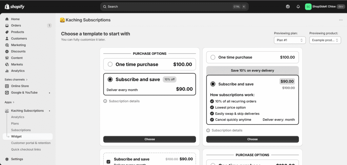Click the Google & YouTube icon
Viewport: 347px width, 165px height.
[7, 93]
